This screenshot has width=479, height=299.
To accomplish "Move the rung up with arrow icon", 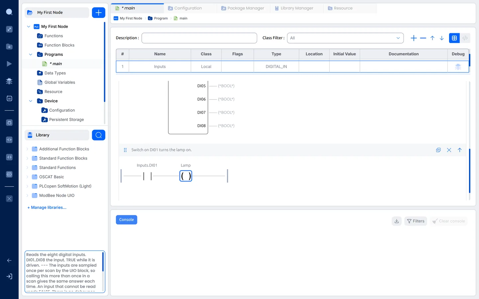I will tap(460, 150).
